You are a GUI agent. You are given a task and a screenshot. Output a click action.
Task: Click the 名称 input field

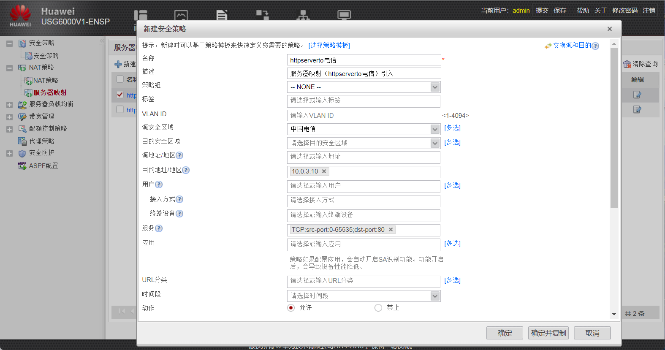point(364,60)
